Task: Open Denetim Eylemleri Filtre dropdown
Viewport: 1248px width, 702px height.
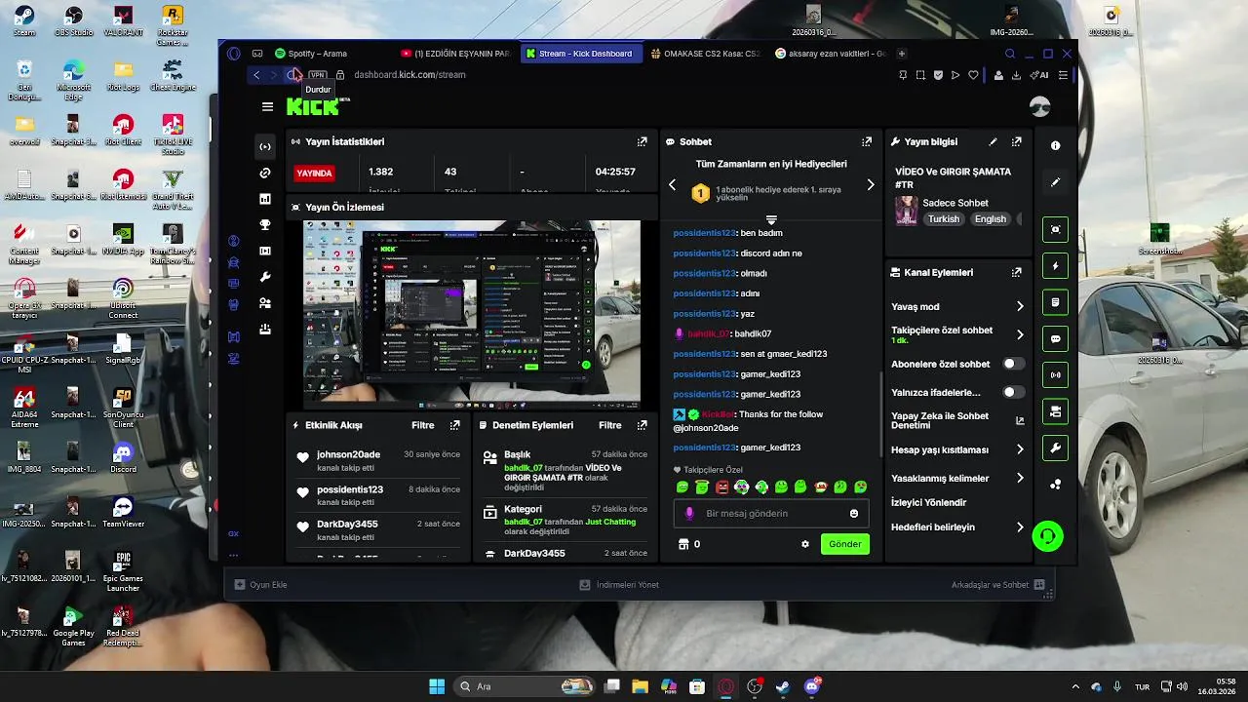Action: [609, 425]
